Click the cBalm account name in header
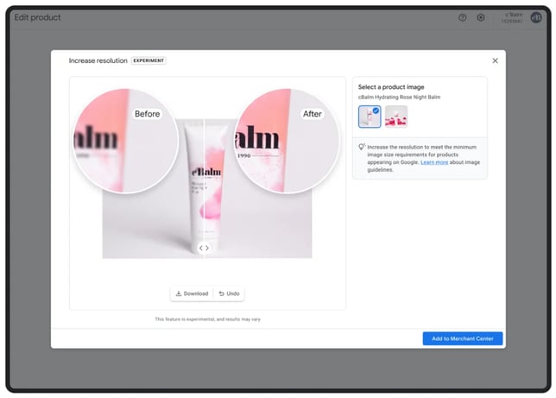This screenshot has width=556, height=398. [514, 15]
